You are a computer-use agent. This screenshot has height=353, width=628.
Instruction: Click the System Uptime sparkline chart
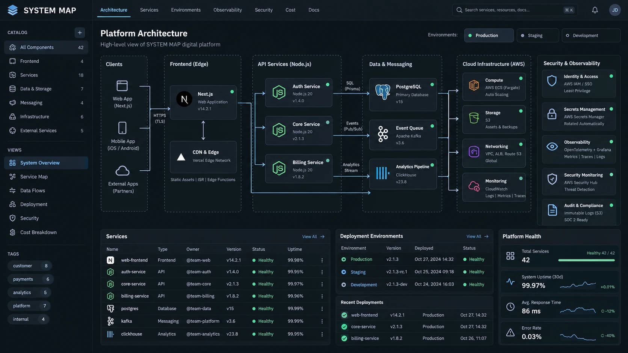[578, 285]
